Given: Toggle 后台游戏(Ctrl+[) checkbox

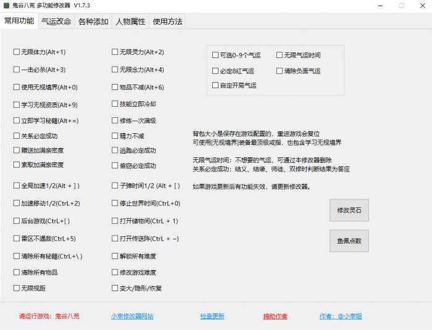Looking at the screenshot, I should click(x=41, y=221).
